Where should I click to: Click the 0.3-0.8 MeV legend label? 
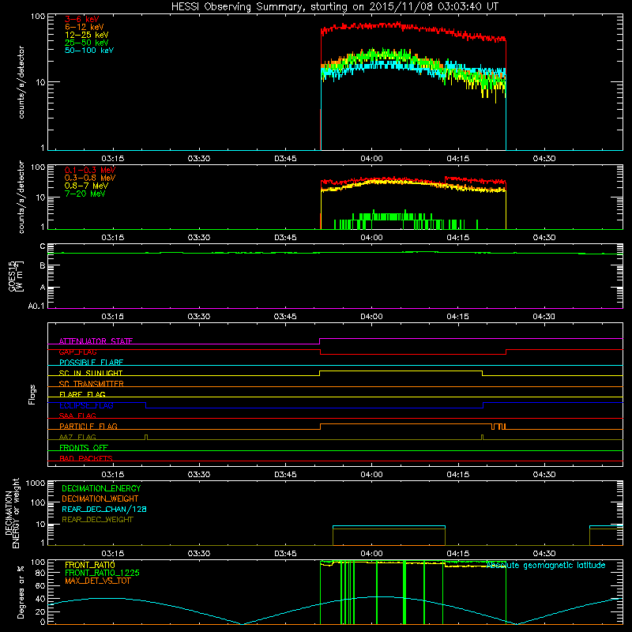[90, 178]
